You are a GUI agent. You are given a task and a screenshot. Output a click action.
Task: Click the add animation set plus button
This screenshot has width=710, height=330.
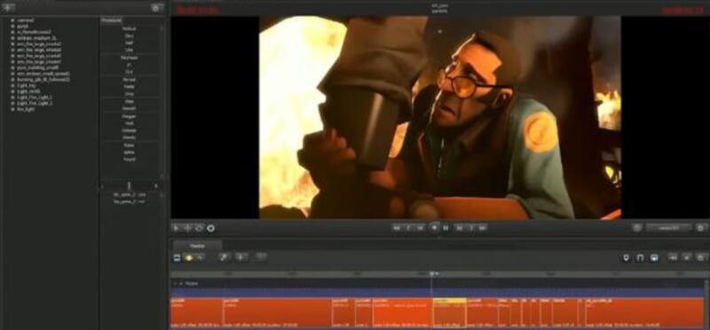coord(8,7)
